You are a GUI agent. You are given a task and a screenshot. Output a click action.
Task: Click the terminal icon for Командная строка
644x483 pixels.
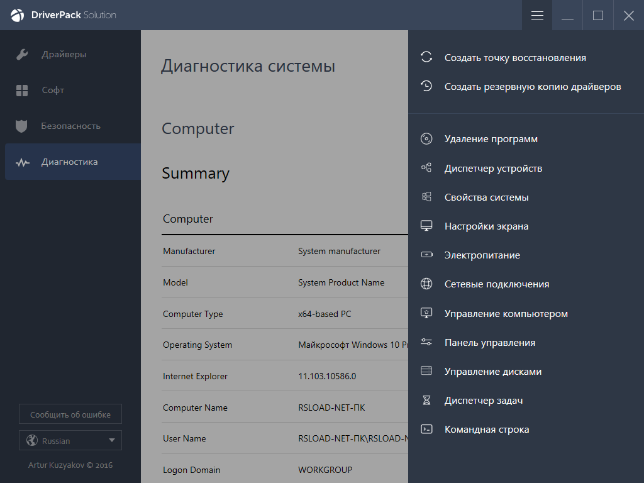point(426,430)
